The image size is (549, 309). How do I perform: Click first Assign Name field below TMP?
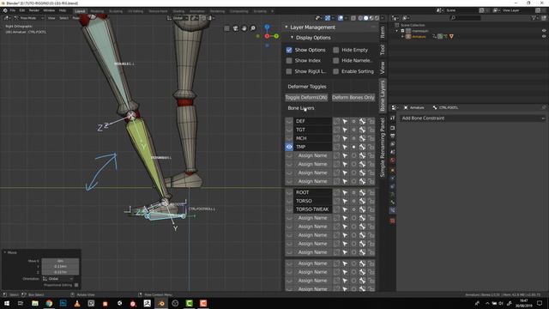[313, 155]
